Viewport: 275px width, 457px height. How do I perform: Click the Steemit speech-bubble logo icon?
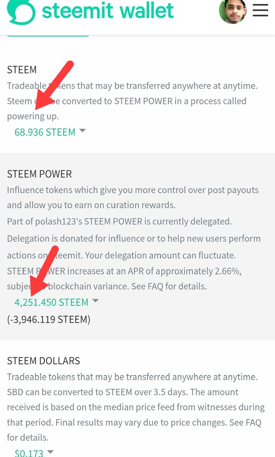coord(21,12)
